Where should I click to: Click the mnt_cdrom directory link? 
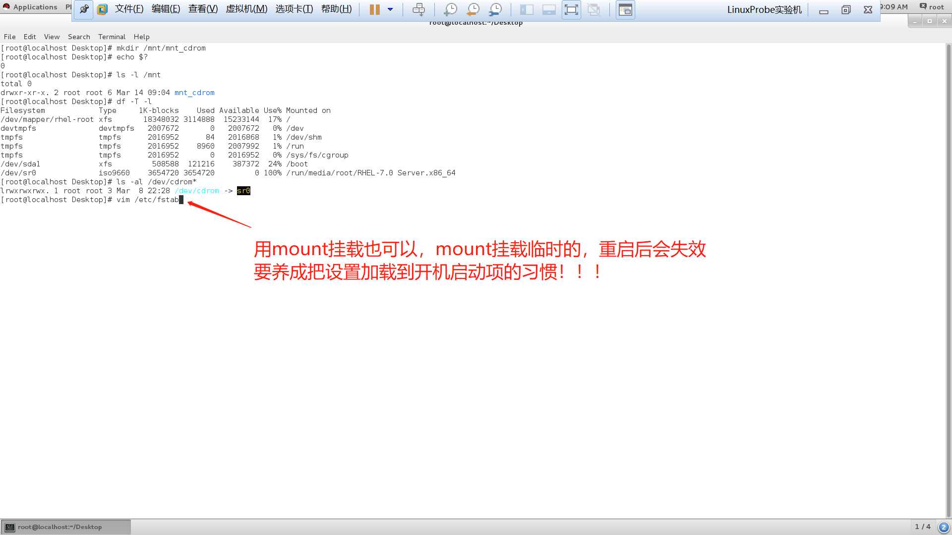[x=194, y=92]
